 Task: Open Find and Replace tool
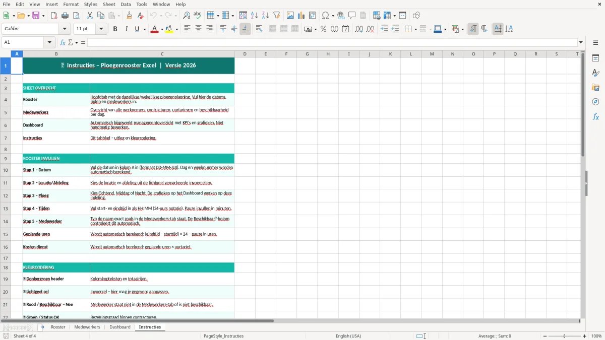point(187,16)
